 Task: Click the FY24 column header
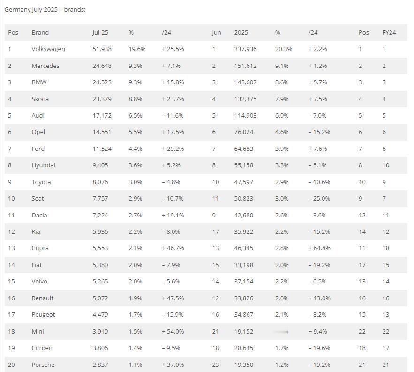[389, 32]
